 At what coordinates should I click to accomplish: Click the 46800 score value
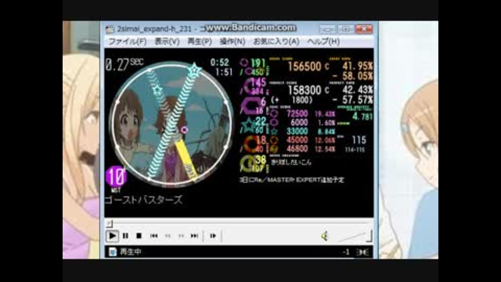pos(297,149)
